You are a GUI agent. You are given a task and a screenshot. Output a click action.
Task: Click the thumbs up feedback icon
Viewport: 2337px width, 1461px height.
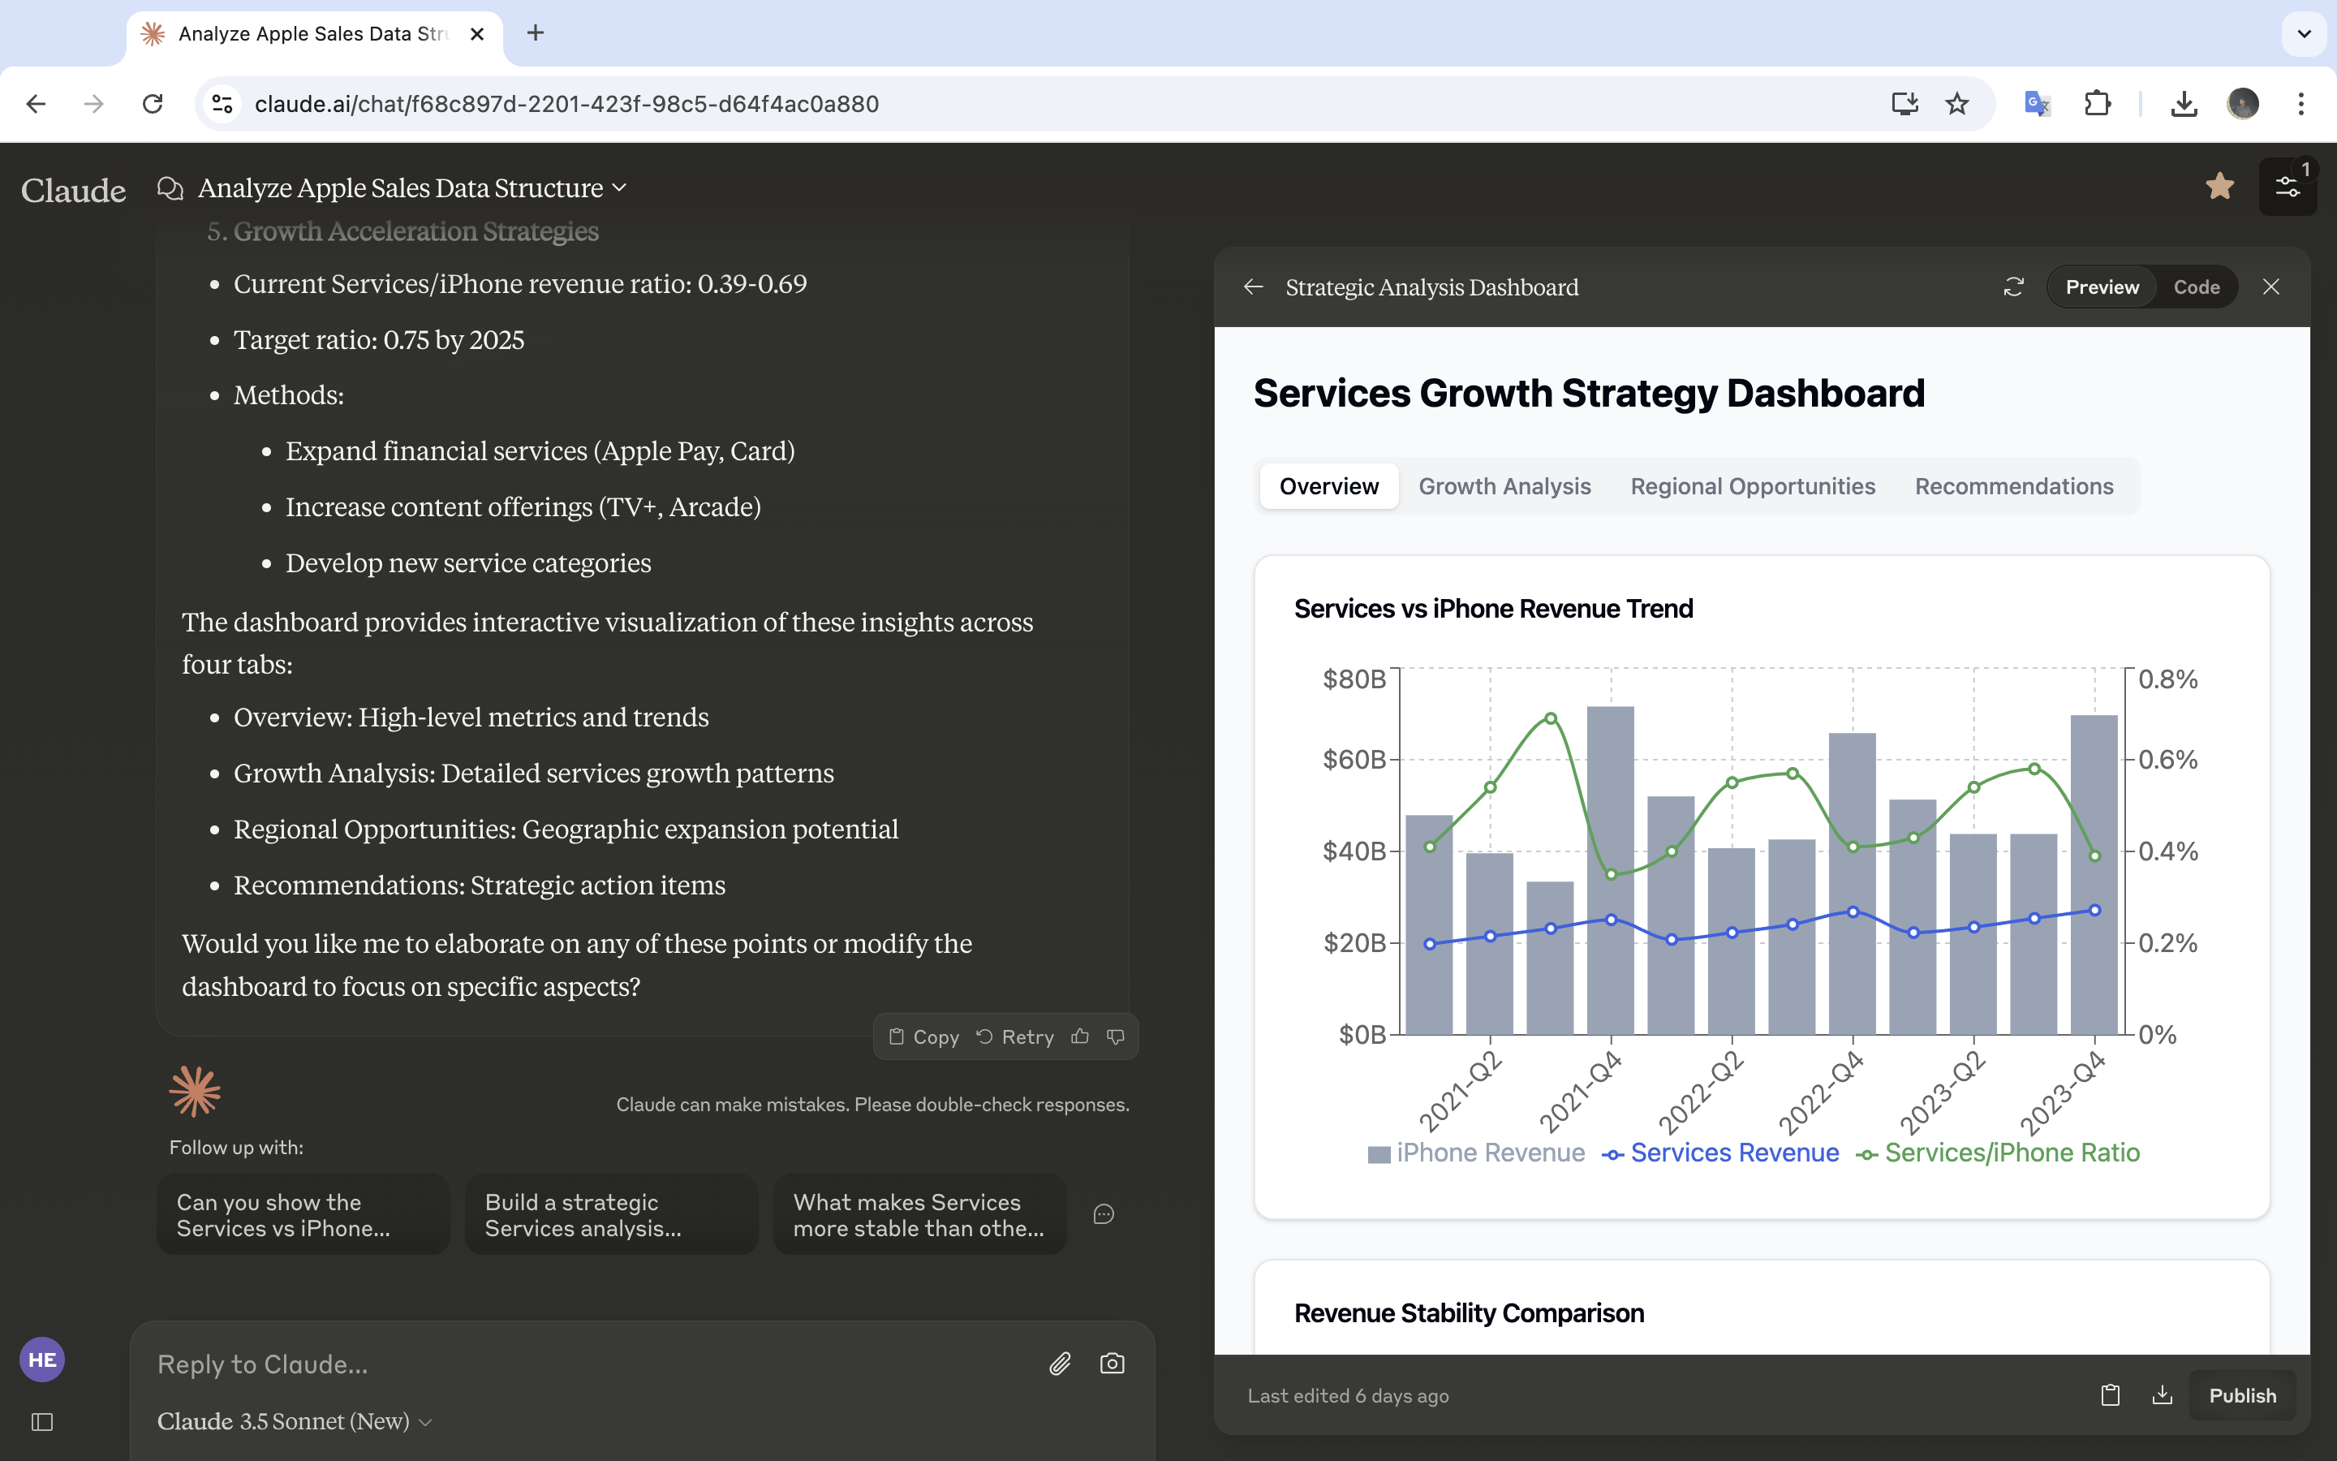coord(1080,1036)
